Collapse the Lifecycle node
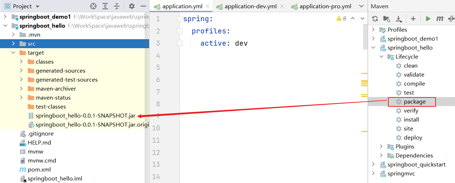The width and height of the screenshot is (455, 183). (x=381, y=56)
